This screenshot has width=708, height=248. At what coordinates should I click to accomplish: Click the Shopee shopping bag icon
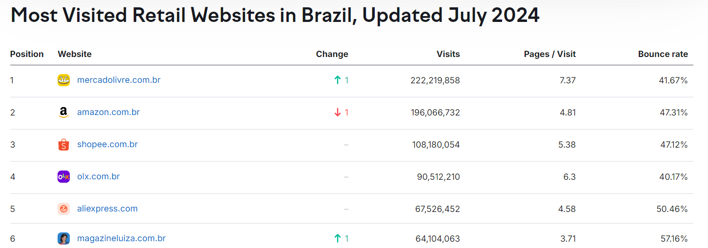[63, 145]
